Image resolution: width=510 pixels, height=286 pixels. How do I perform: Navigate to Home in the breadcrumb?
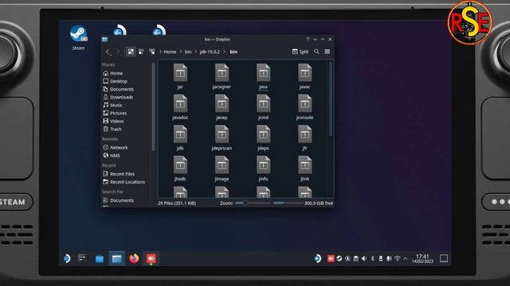coord(170,52)
